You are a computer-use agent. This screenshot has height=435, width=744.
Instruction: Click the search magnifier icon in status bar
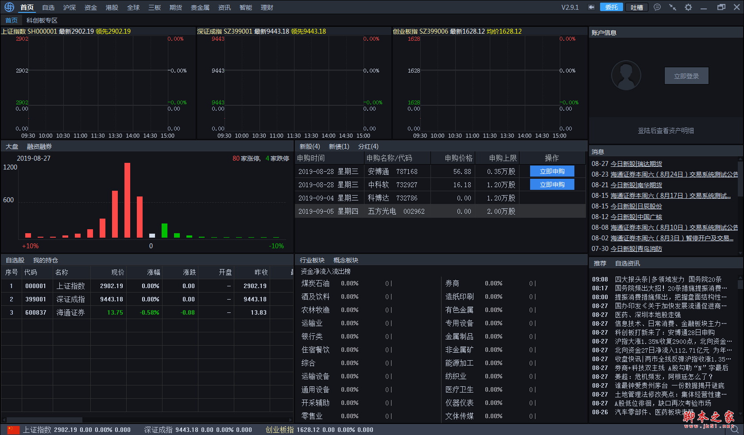[x=735, y=429]
